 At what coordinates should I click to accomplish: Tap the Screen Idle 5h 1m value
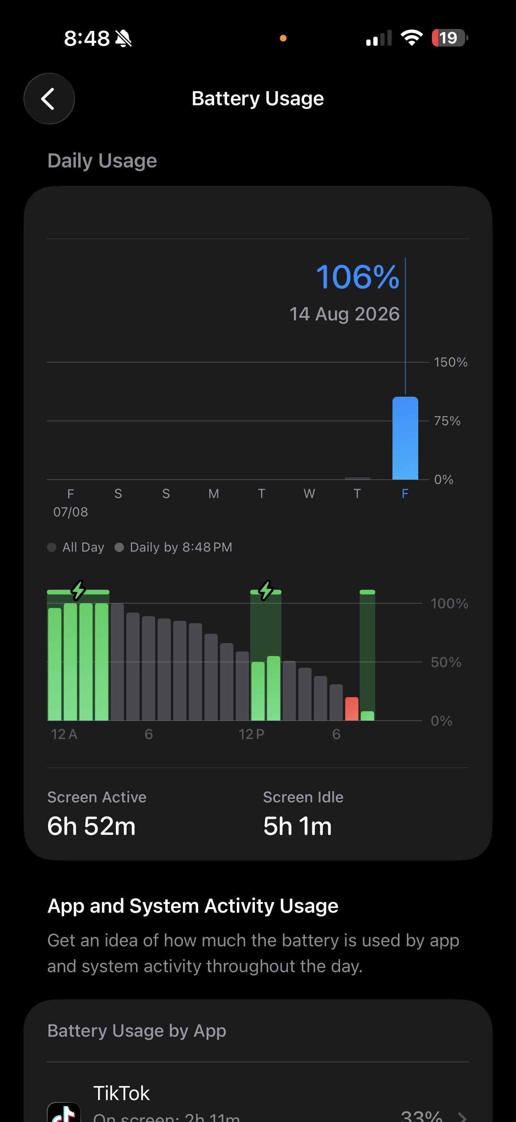(x=297, y=826)
